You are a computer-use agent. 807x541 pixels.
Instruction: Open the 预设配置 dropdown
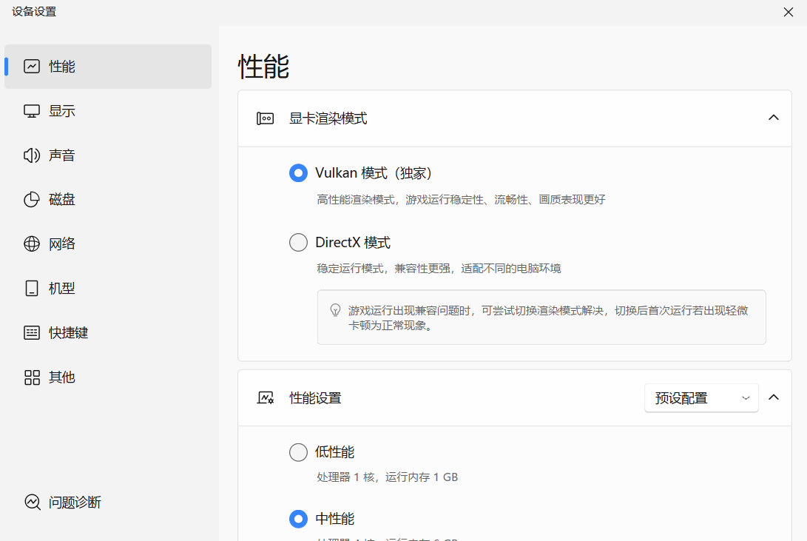700,397
